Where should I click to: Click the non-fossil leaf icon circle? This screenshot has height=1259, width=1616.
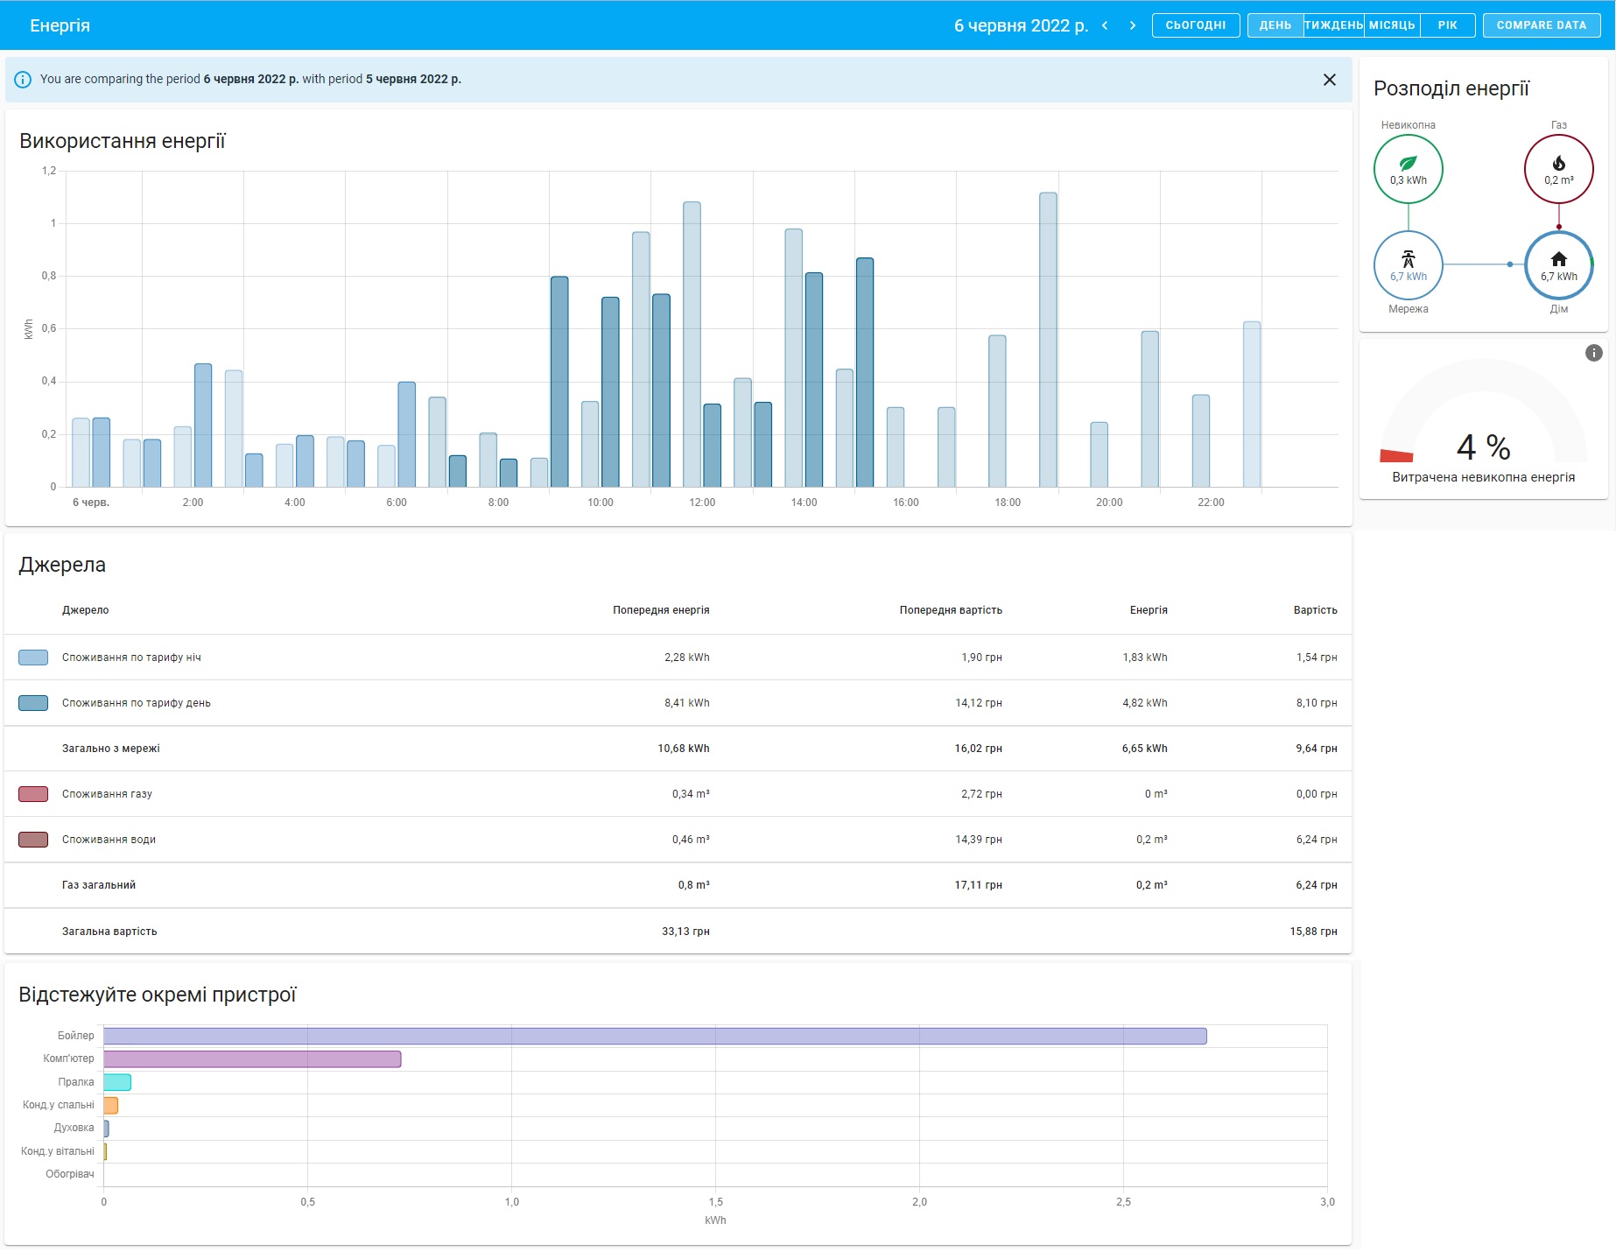pos(1408,169)
